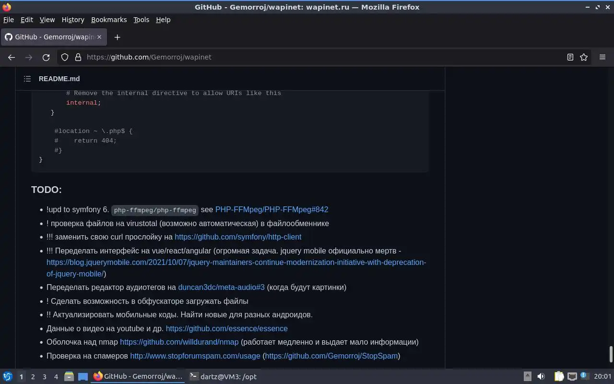This screenshot has height=384, width=614.
Task: Open the View menu
Action: 47,20
